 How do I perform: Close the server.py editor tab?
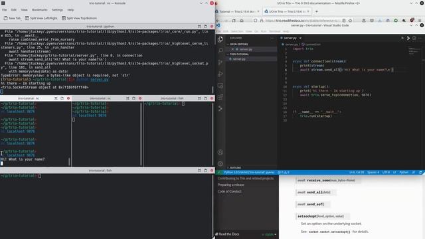[x=300, y=39]
